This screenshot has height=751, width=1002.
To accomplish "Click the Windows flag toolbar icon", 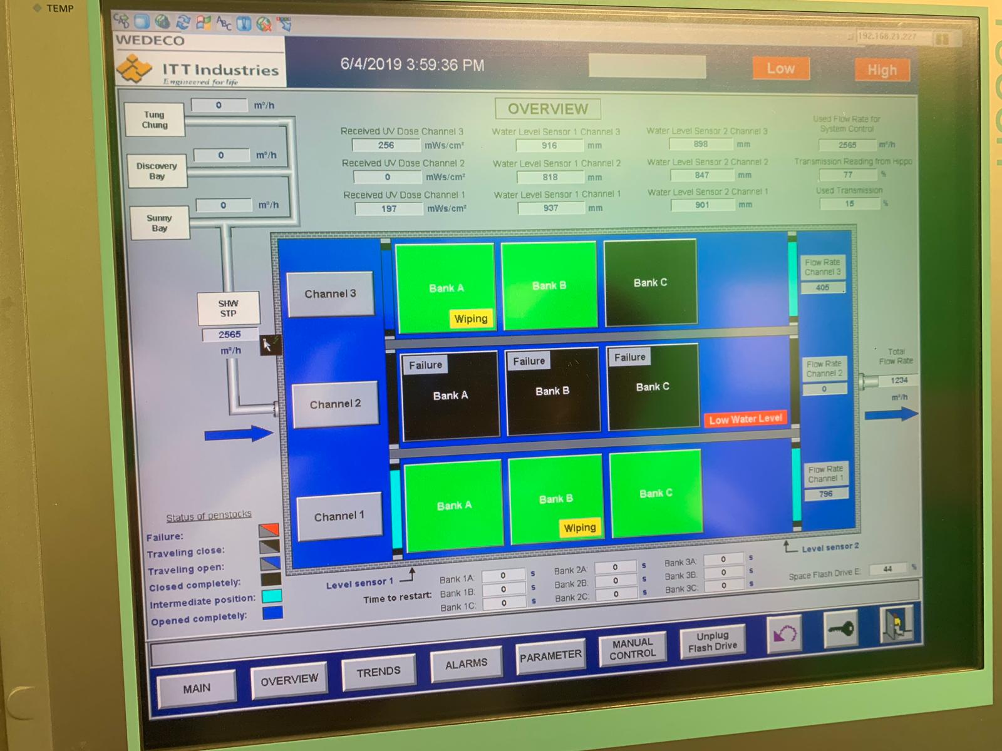I will 204,23.
